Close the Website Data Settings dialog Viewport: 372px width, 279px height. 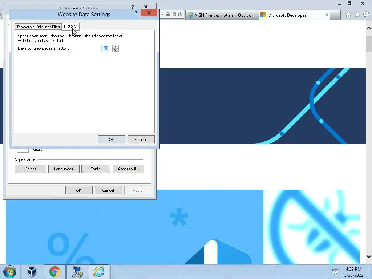click(x=149, y=13)
